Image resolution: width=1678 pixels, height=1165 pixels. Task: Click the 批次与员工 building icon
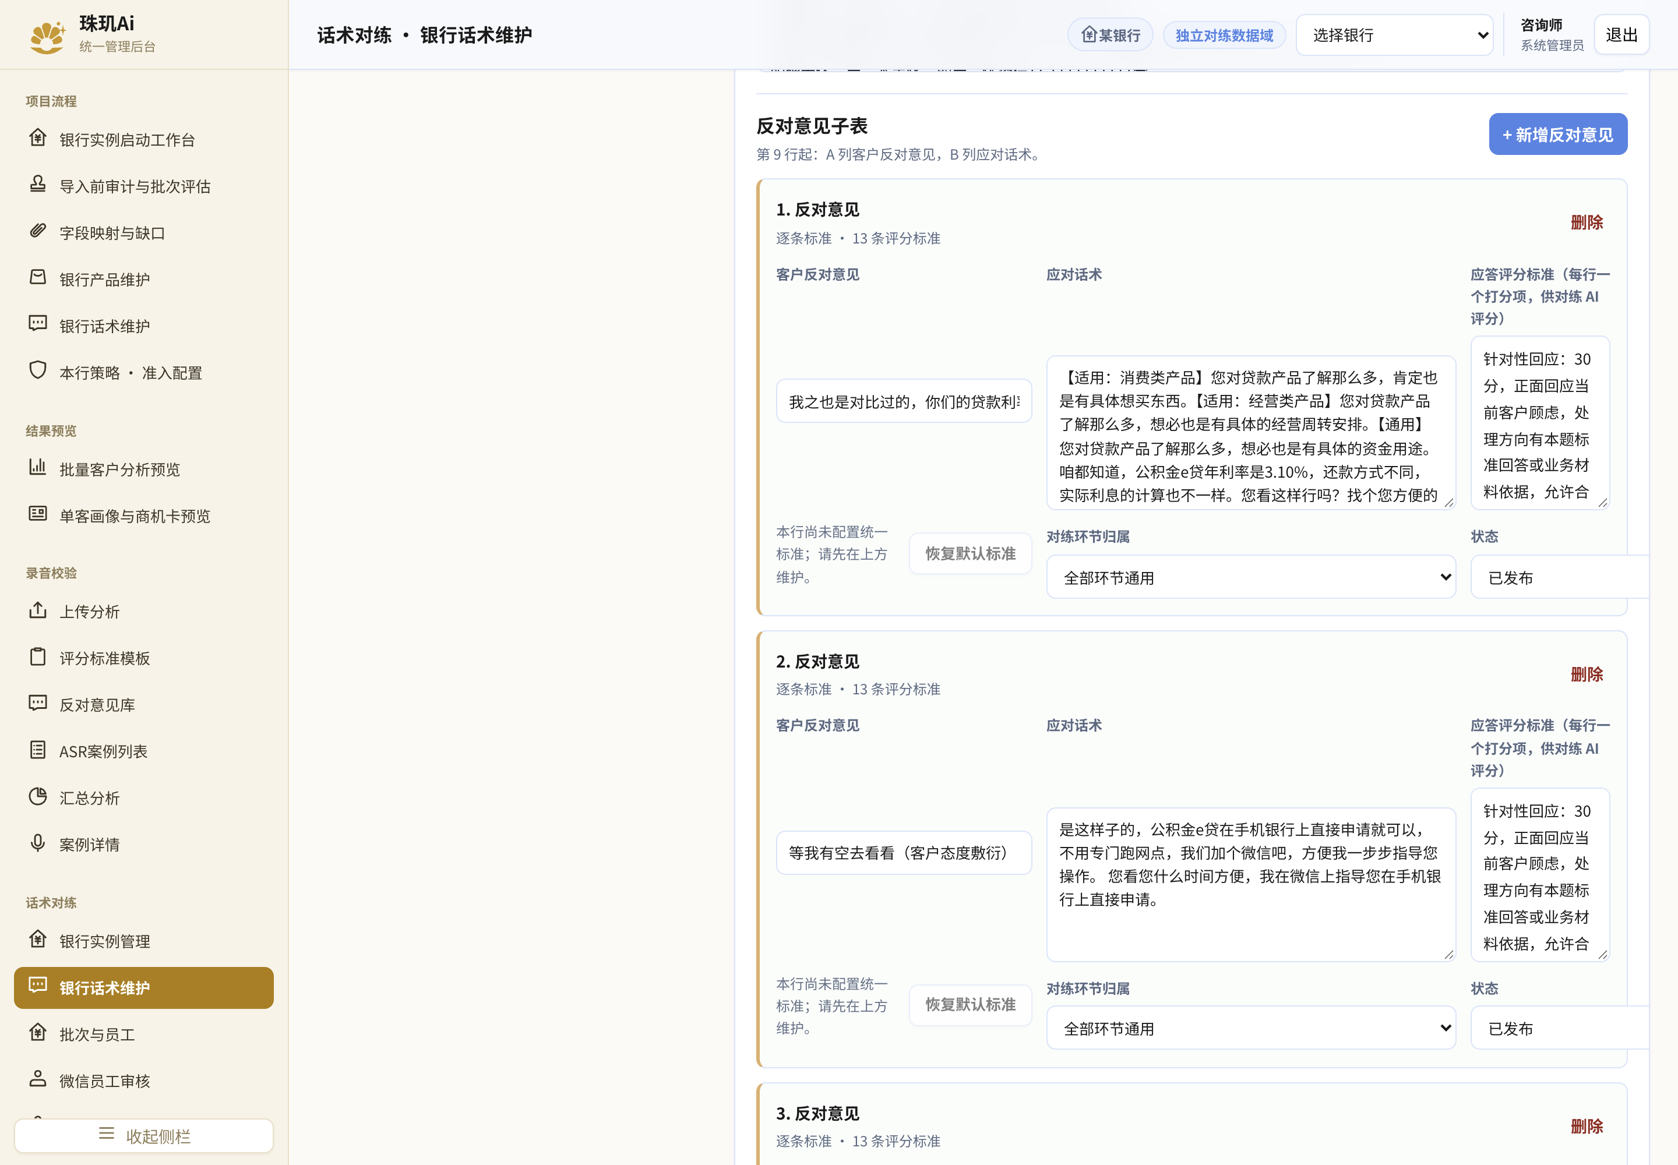pyautogui.click(x=38, y=1033)
